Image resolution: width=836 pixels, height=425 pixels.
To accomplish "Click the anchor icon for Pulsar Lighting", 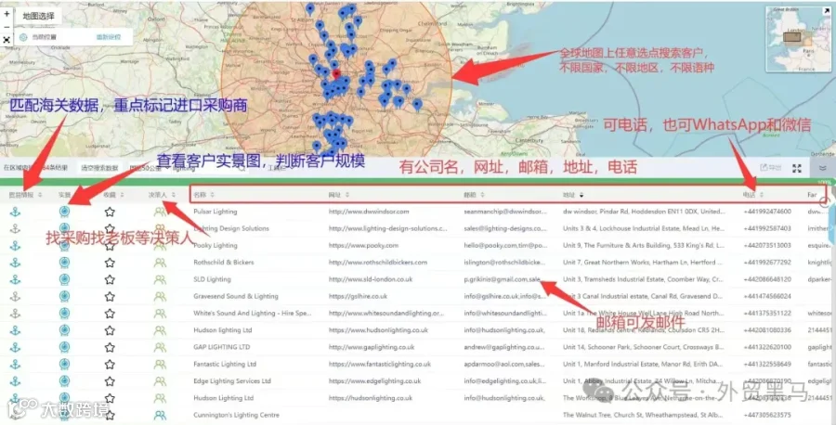I will coord(16,212).
